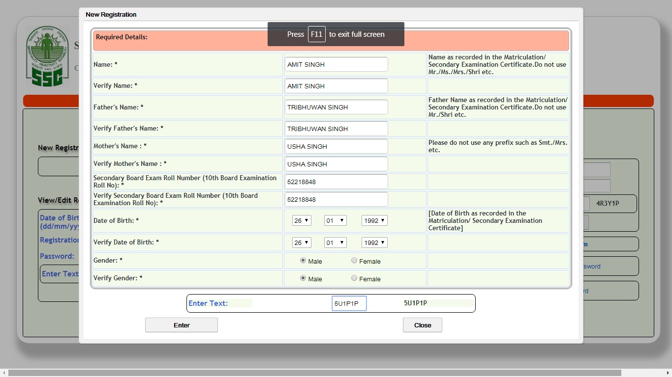Click the hint starting "Father Name as recorded"

coord(498,107)
